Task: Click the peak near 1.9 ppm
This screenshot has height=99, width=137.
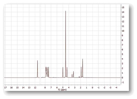Action: point(81,72)
